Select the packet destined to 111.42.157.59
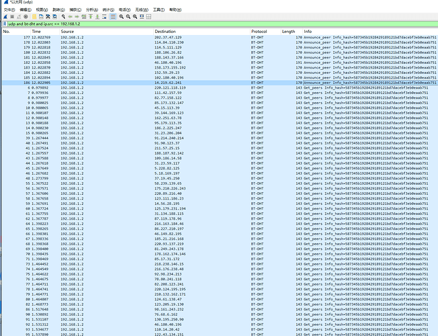This screenshot has width=438, height=336. point(220,93)
